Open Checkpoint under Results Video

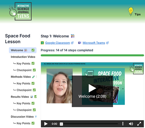coord(24,110)
